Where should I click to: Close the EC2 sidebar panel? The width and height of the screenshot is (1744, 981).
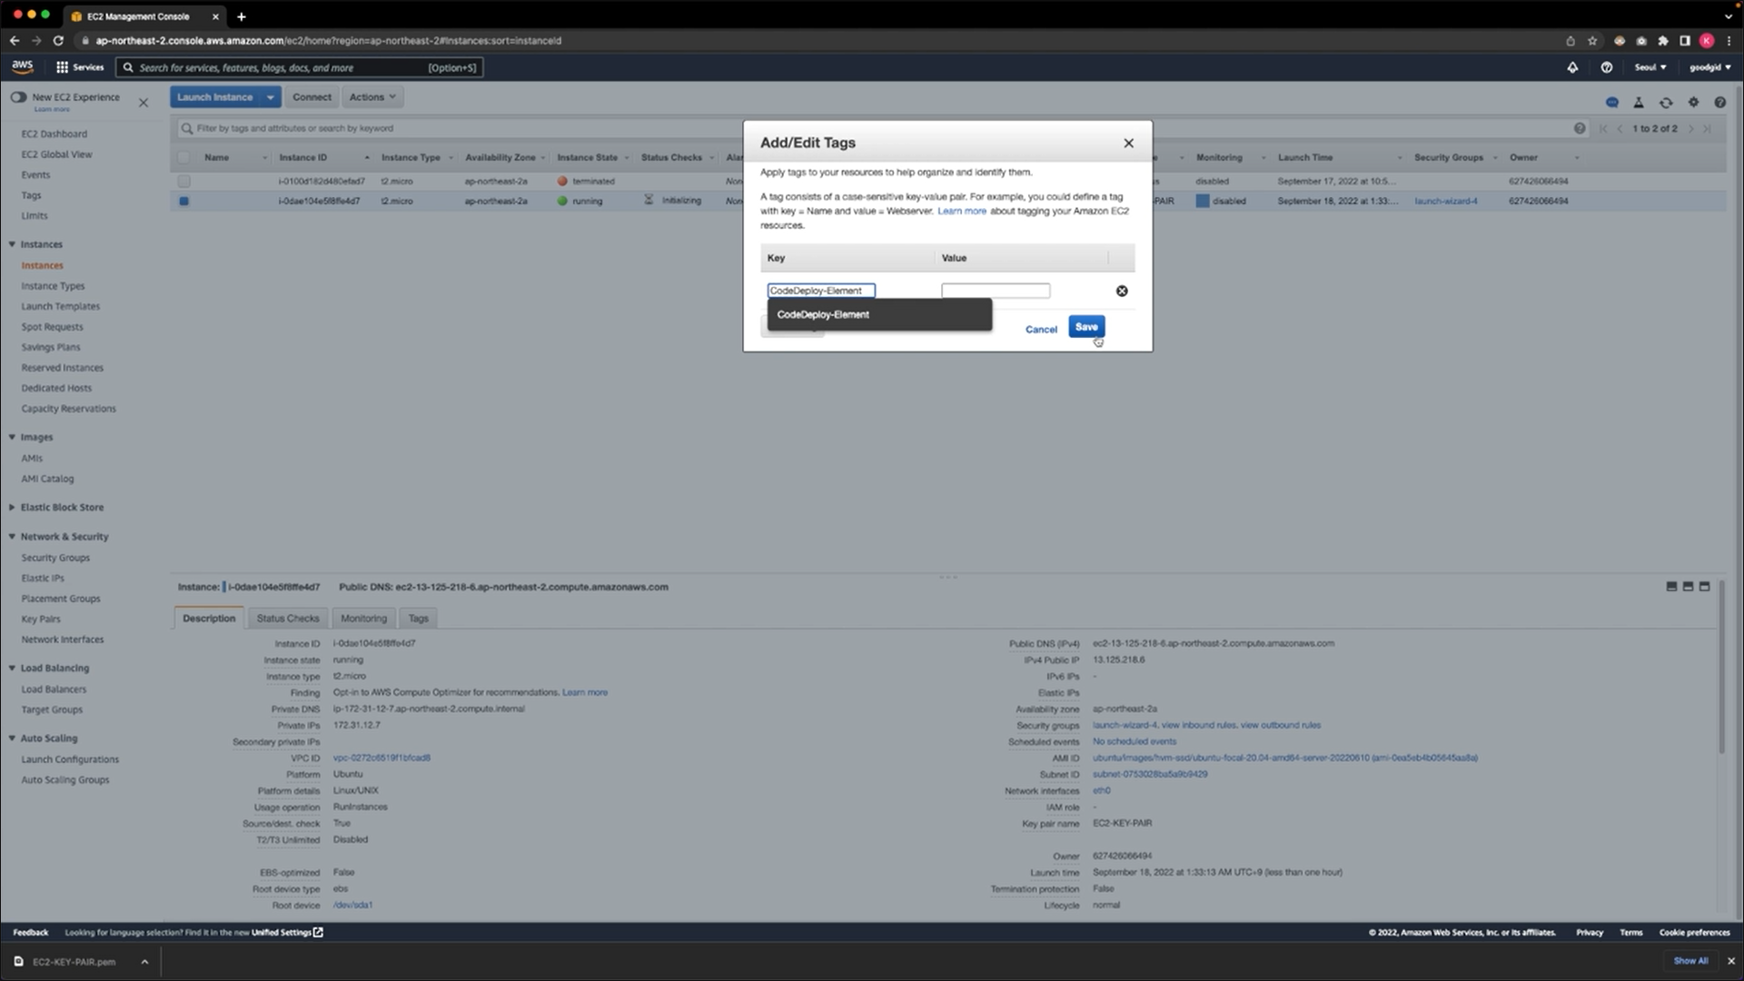point(144,103)
